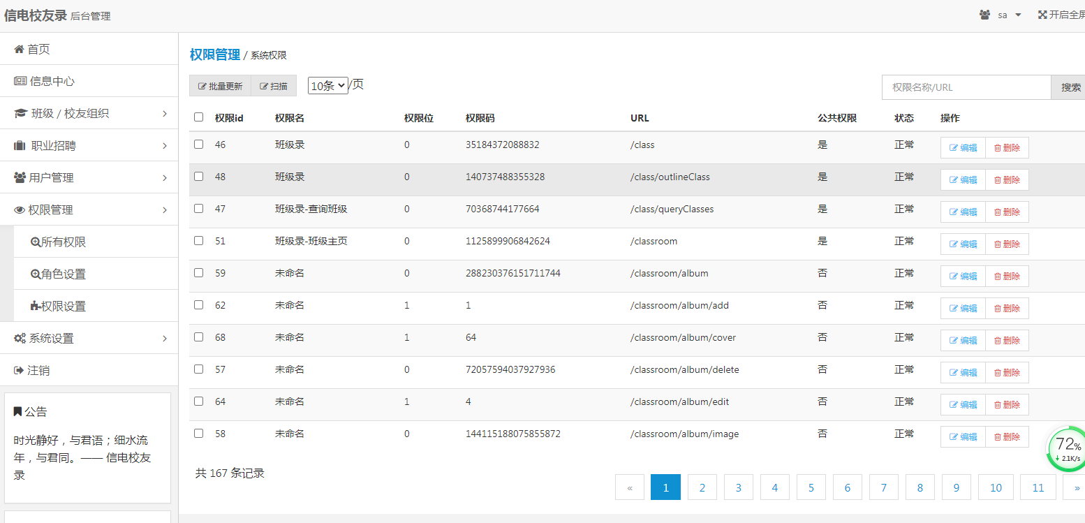Edit row with URL /class/outlineClass
The width and height of the screenshot is (1085, 523).
(x=963, y=180)
